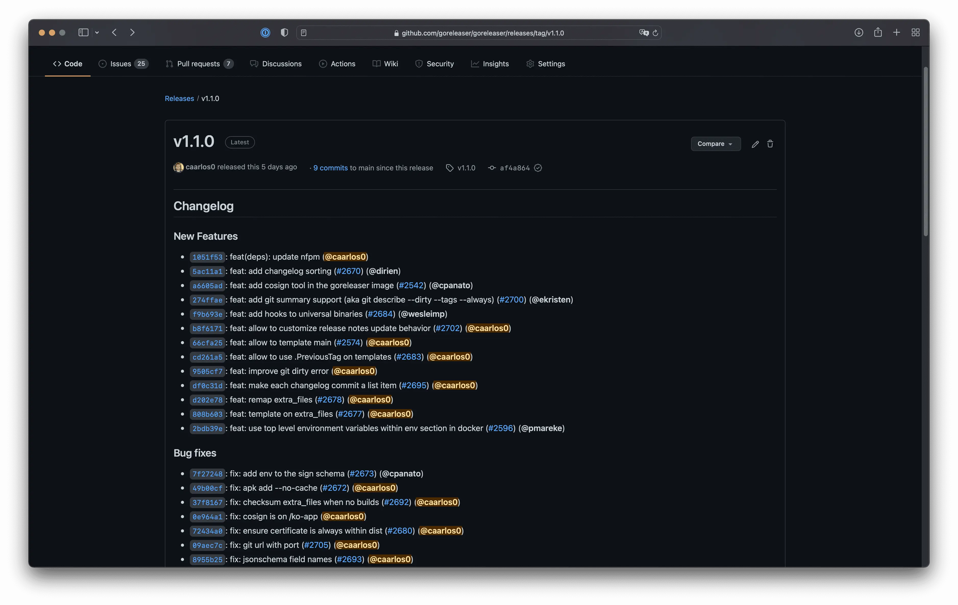Open pull request #2596 link
Screen dimensions: 958x605
(500, 428)
